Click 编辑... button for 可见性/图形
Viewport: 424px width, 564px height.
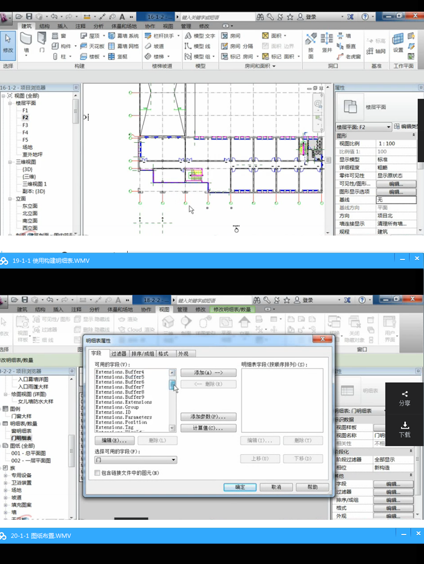tap(396, 184)
